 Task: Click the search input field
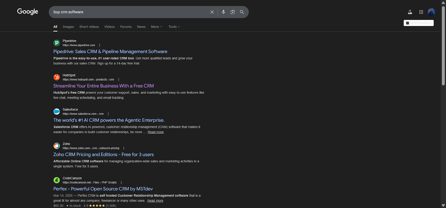(130, 12)
